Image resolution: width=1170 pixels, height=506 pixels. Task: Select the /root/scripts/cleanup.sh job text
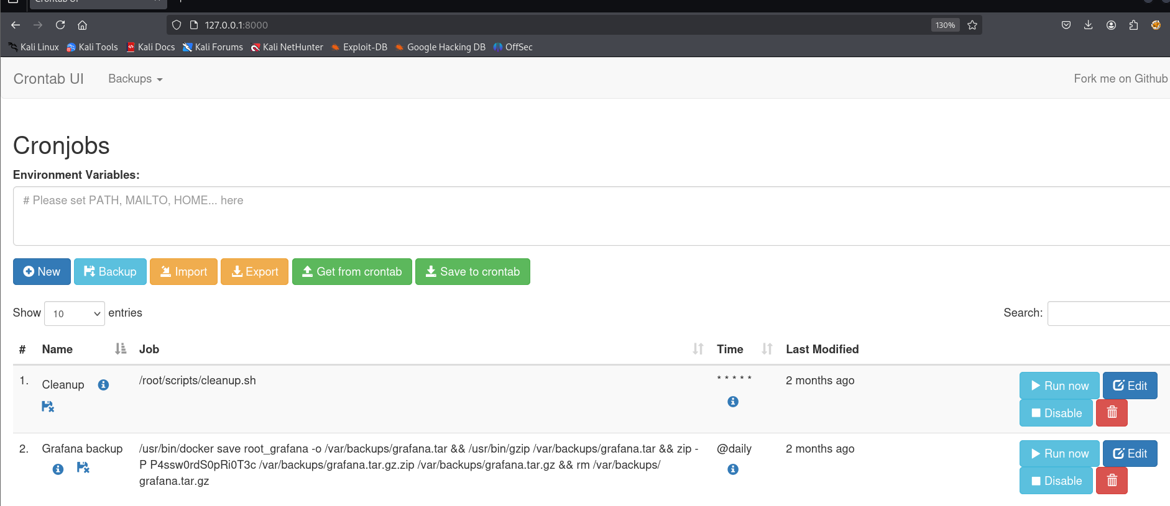pos(198,381)
